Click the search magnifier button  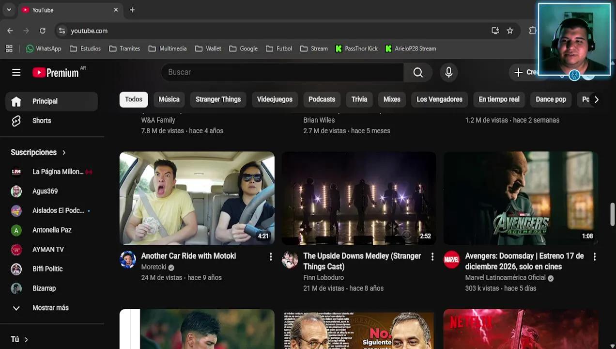418,72
